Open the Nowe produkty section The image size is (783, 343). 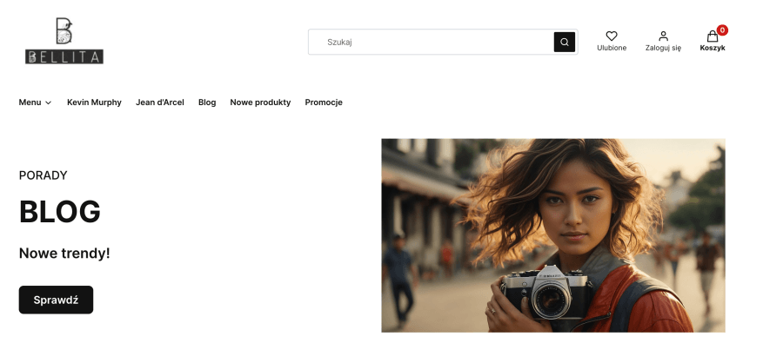[260, 102]
